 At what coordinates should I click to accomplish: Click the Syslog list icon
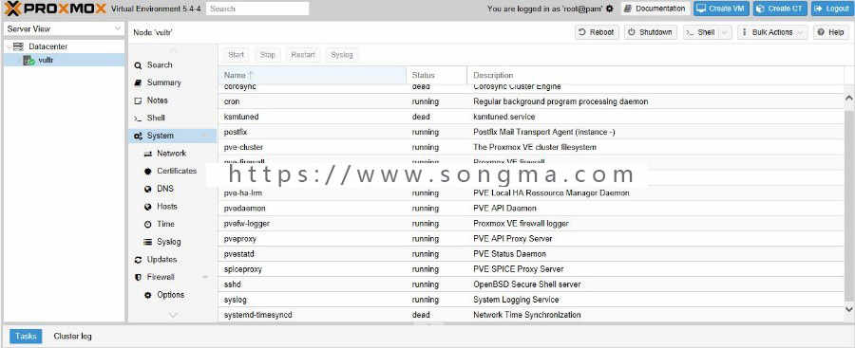147,242
